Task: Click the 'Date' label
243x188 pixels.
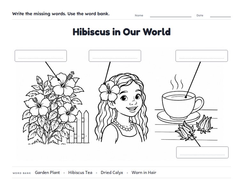Action: (200, 15)
